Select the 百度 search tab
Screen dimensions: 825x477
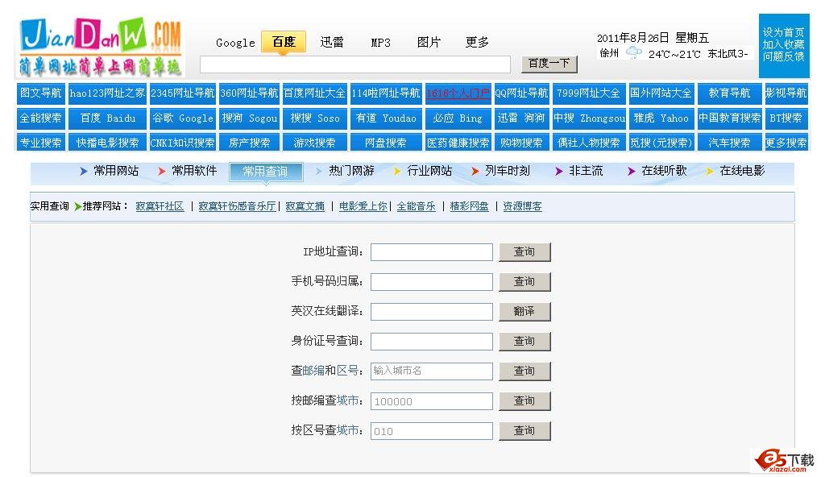click(284, 42)
